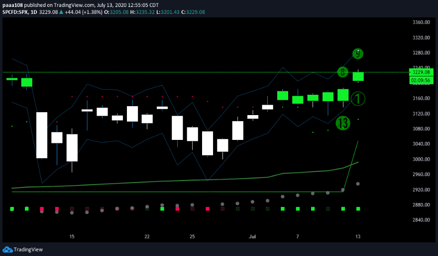
Task: Click the 25 date axis label
Action: (192, 237)
